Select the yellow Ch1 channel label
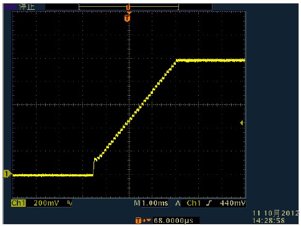Screen dimensions: 301x226 click(x=19, y=203)
